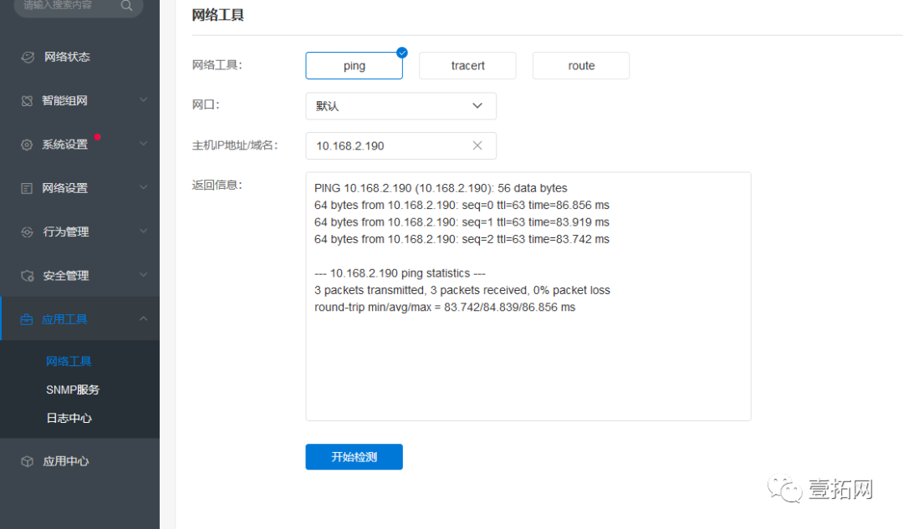Select the ping tool option

tap(354, 66)
